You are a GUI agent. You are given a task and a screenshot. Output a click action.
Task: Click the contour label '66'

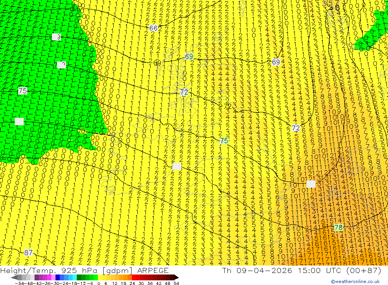coord(153,28)
